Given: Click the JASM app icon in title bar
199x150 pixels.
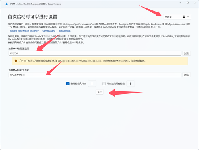Looking at the screenshot, I should (6, 4).
